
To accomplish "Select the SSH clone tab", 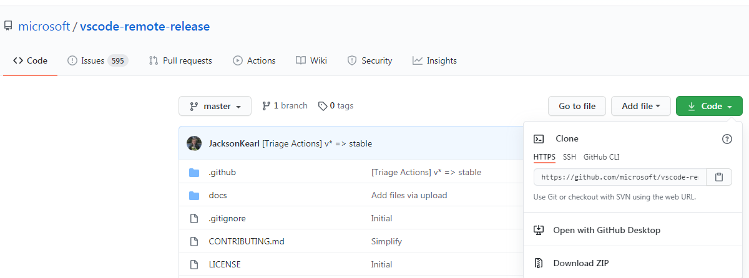I will pyautogui.click(x=569, y=157).
